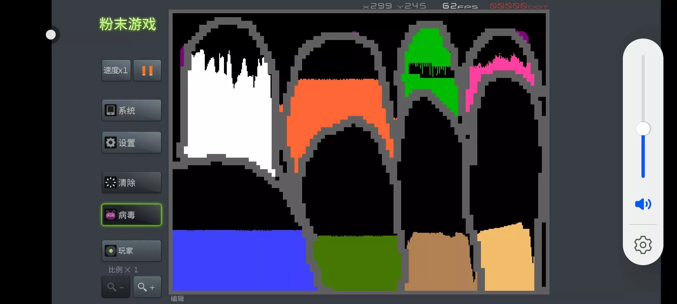Open the 系统 system menu
Viewport: 677px width, 304px height.
point(131,110)
